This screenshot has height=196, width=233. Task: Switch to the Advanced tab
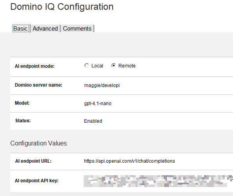coord(45,29)
